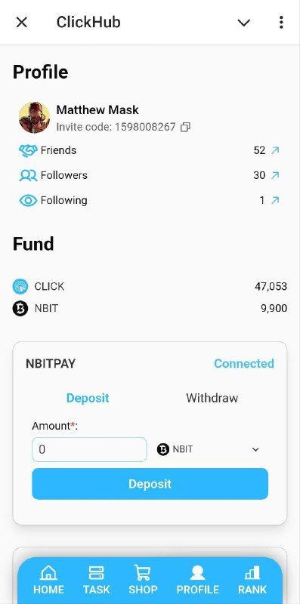Screen dimensions: 300x604
Task: View RANK from bottom navigation
Action: [252, 580]
